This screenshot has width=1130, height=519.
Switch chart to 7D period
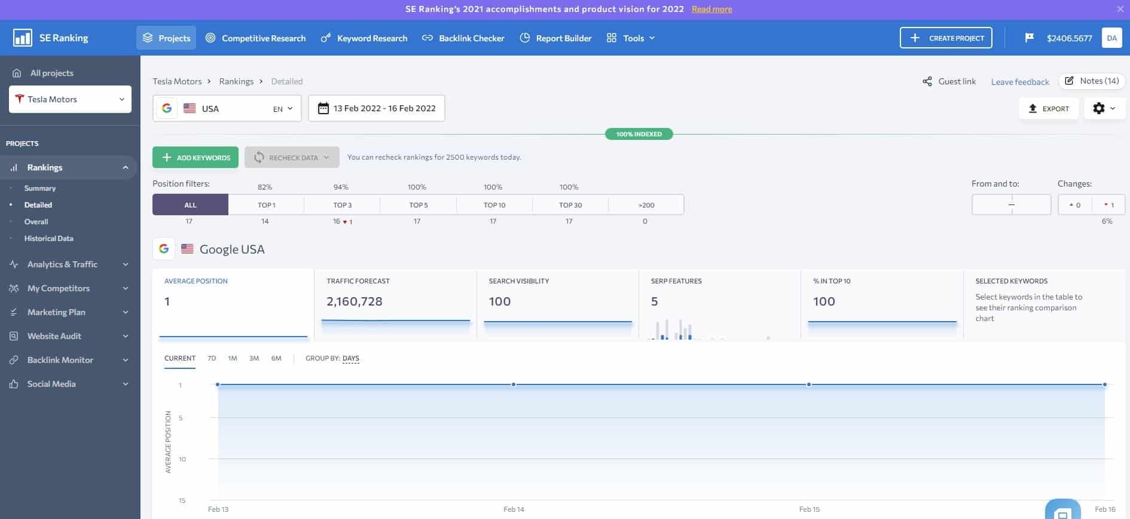(212, 358)
